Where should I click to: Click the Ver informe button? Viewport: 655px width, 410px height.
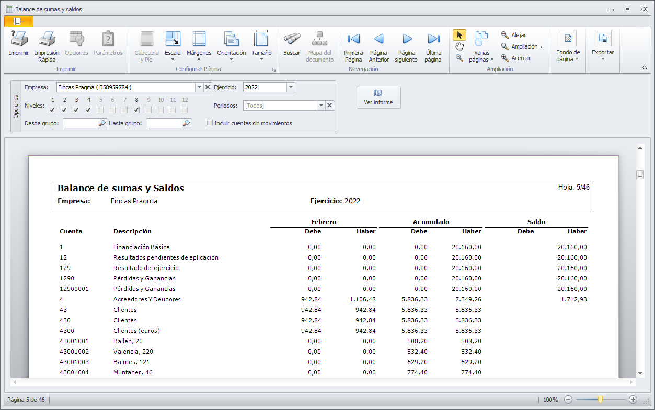click(378, 97)
